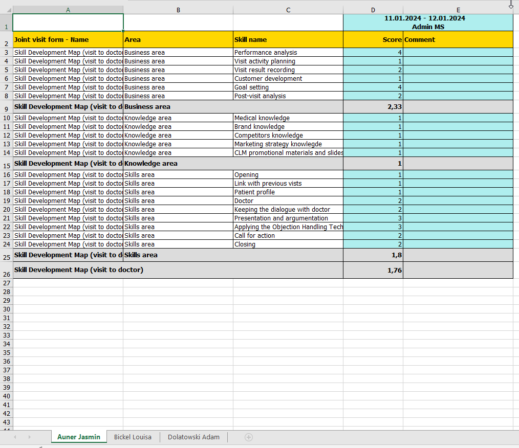This screenshot has height=448, width=519.
Task: Click the 'Medical knowledge' cell
Action: [288, 118]
